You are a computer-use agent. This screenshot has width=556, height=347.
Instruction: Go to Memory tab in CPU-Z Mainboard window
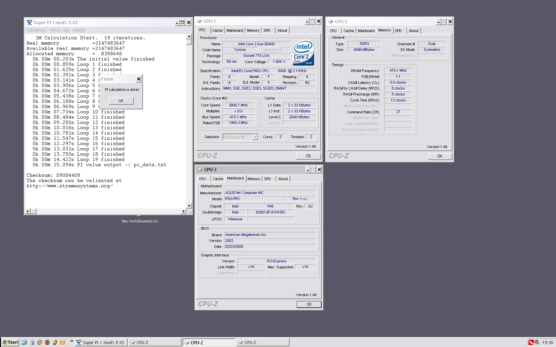pyautogui.click(x=254, y=179)
